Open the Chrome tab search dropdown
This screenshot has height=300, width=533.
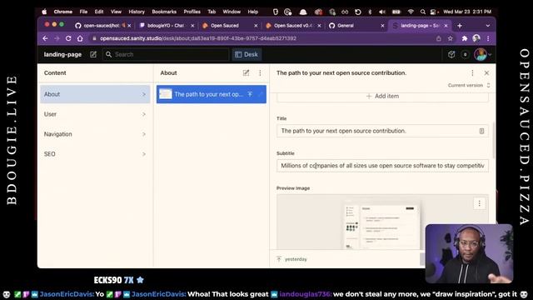tap(488, 26)
